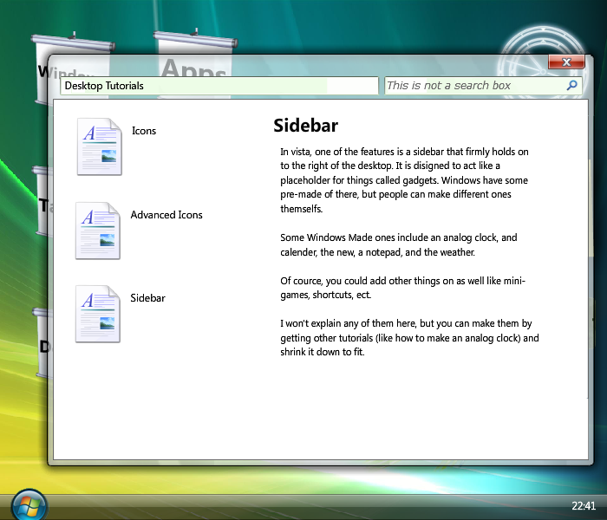
Task: Click paragraph starting 'I won't explain any'
Action: (409, 338)
